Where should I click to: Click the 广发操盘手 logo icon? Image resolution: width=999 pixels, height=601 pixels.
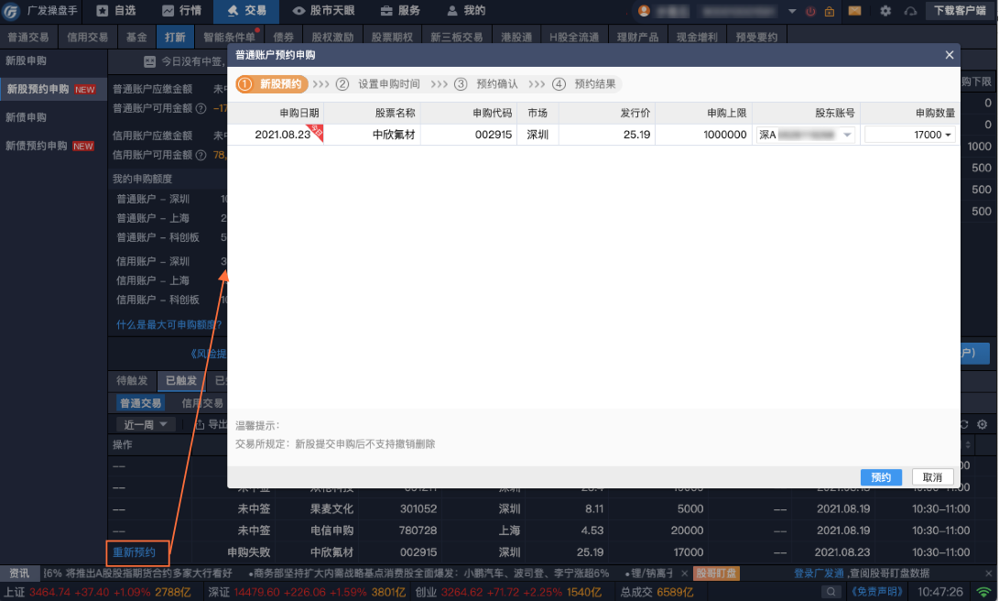(x=12, y=11)
